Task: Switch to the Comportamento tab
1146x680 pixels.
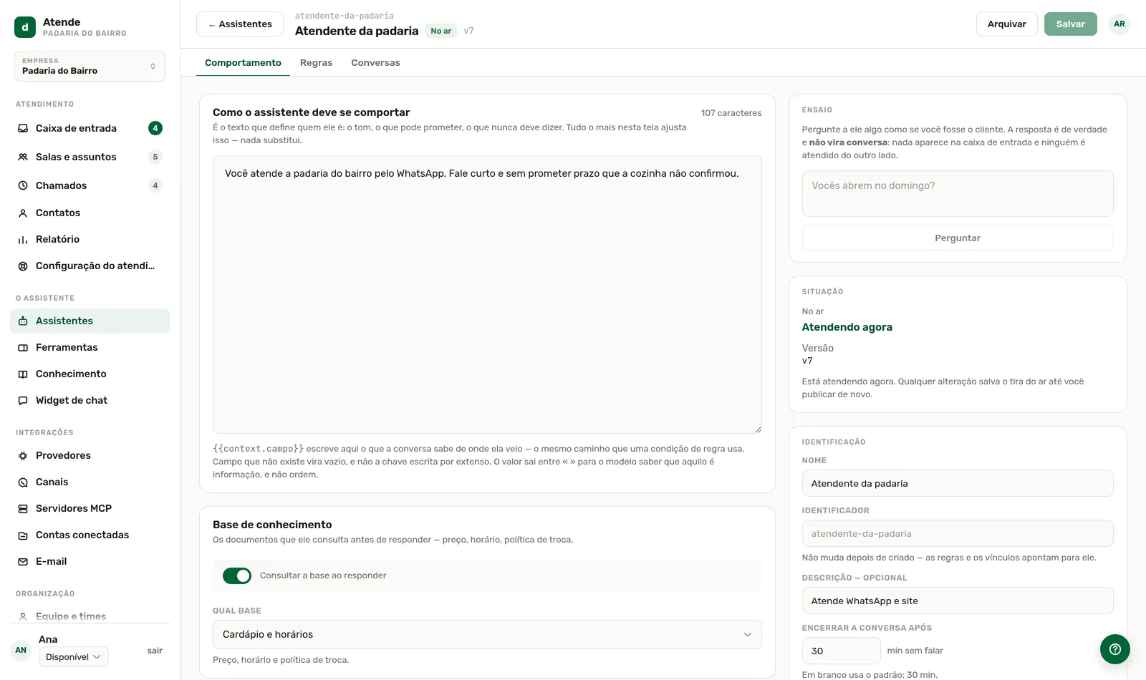Action: tap(243, 63)
